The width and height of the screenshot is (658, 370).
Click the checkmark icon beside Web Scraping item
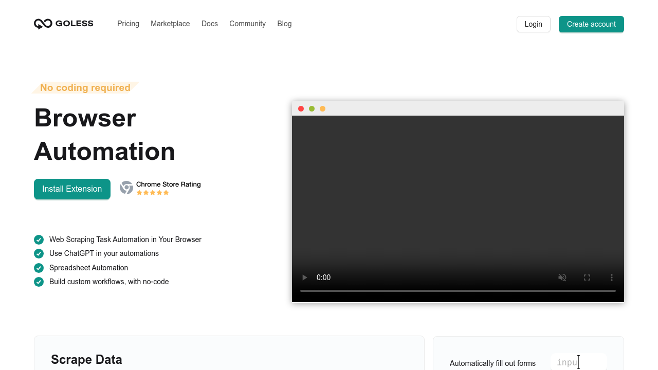39,239
